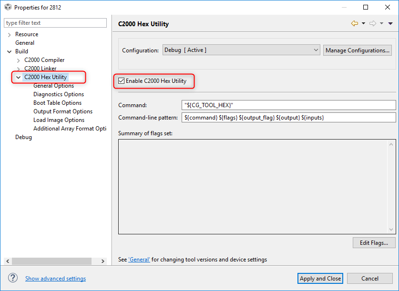Click the forward navigation arrow icon
399x291 pixels.
[x=374, y=23]
